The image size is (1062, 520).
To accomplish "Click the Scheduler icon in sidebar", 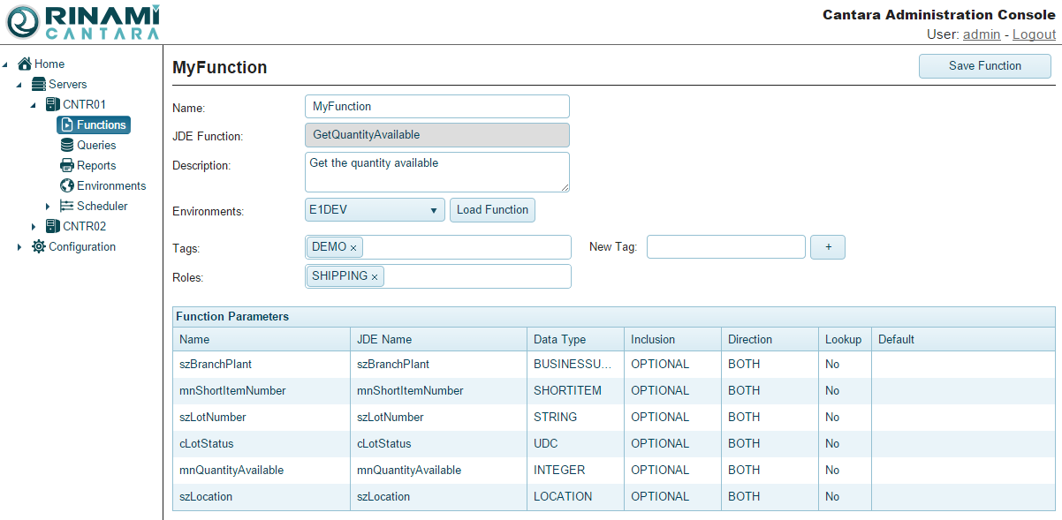I will [67, 206].
